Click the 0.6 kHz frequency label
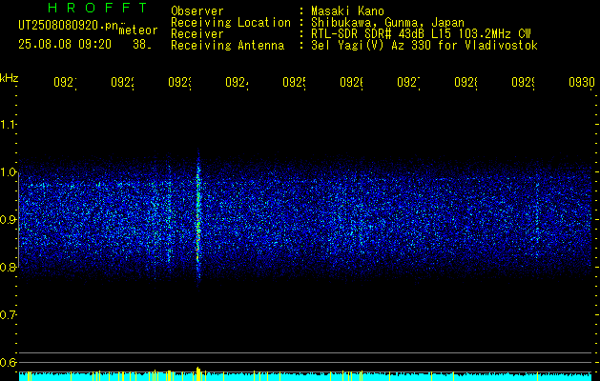 [x=9, y=362]
